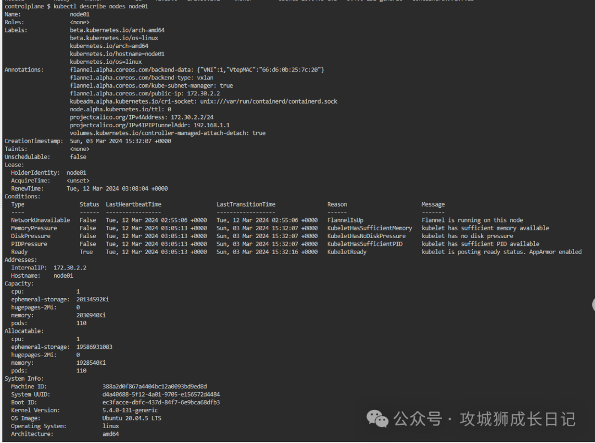The image size is (595, 443).
Task: Select the IPv4IPIPTunnelAddr 192.168.1.1 line
Action: tap(149, 125)
